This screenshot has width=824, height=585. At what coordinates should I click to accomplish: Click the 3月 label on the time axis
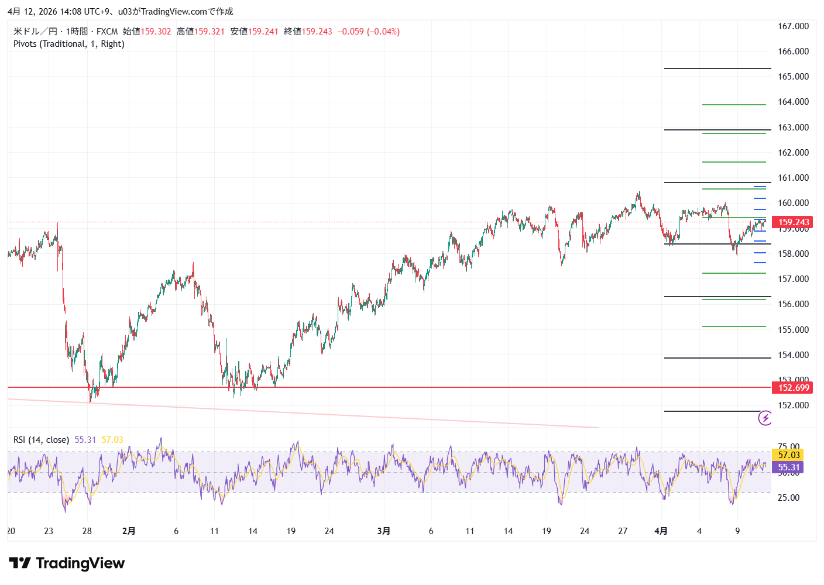(383, 531)
